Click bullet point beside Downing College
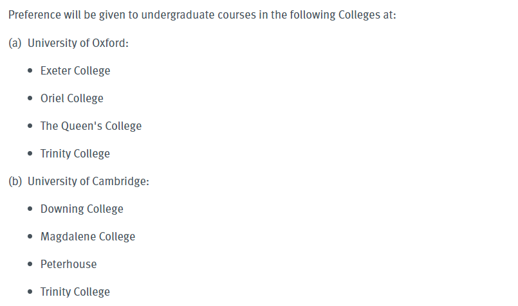This screenshot has height=306, width=518. (30, 209)
